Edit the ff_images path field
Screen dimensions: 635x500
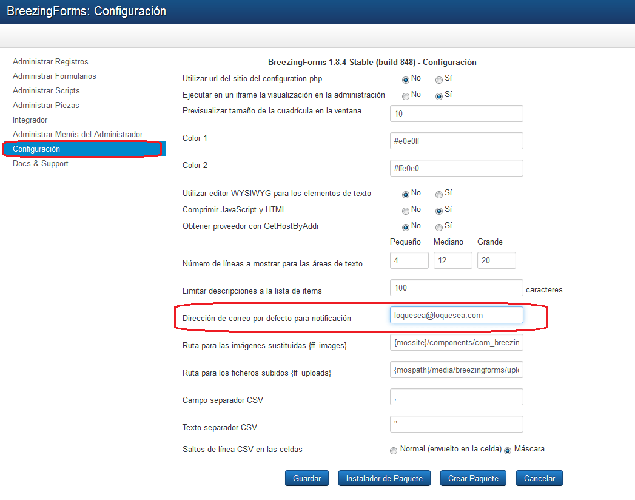457,342
